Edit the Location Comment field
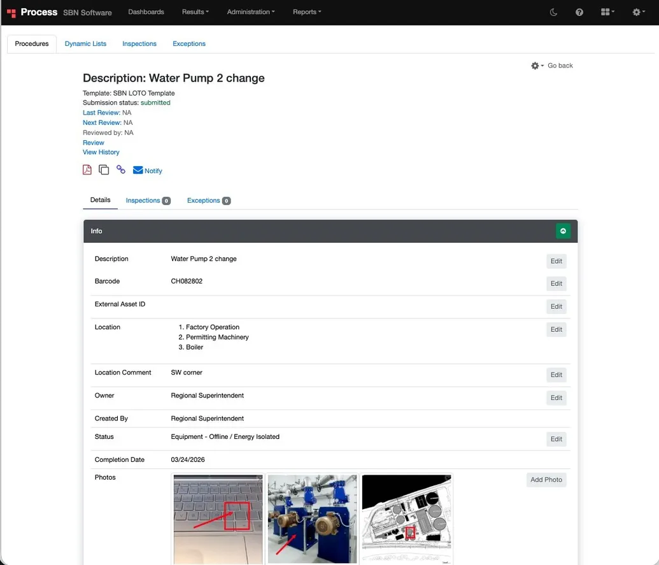 click(x=556, y=375)
